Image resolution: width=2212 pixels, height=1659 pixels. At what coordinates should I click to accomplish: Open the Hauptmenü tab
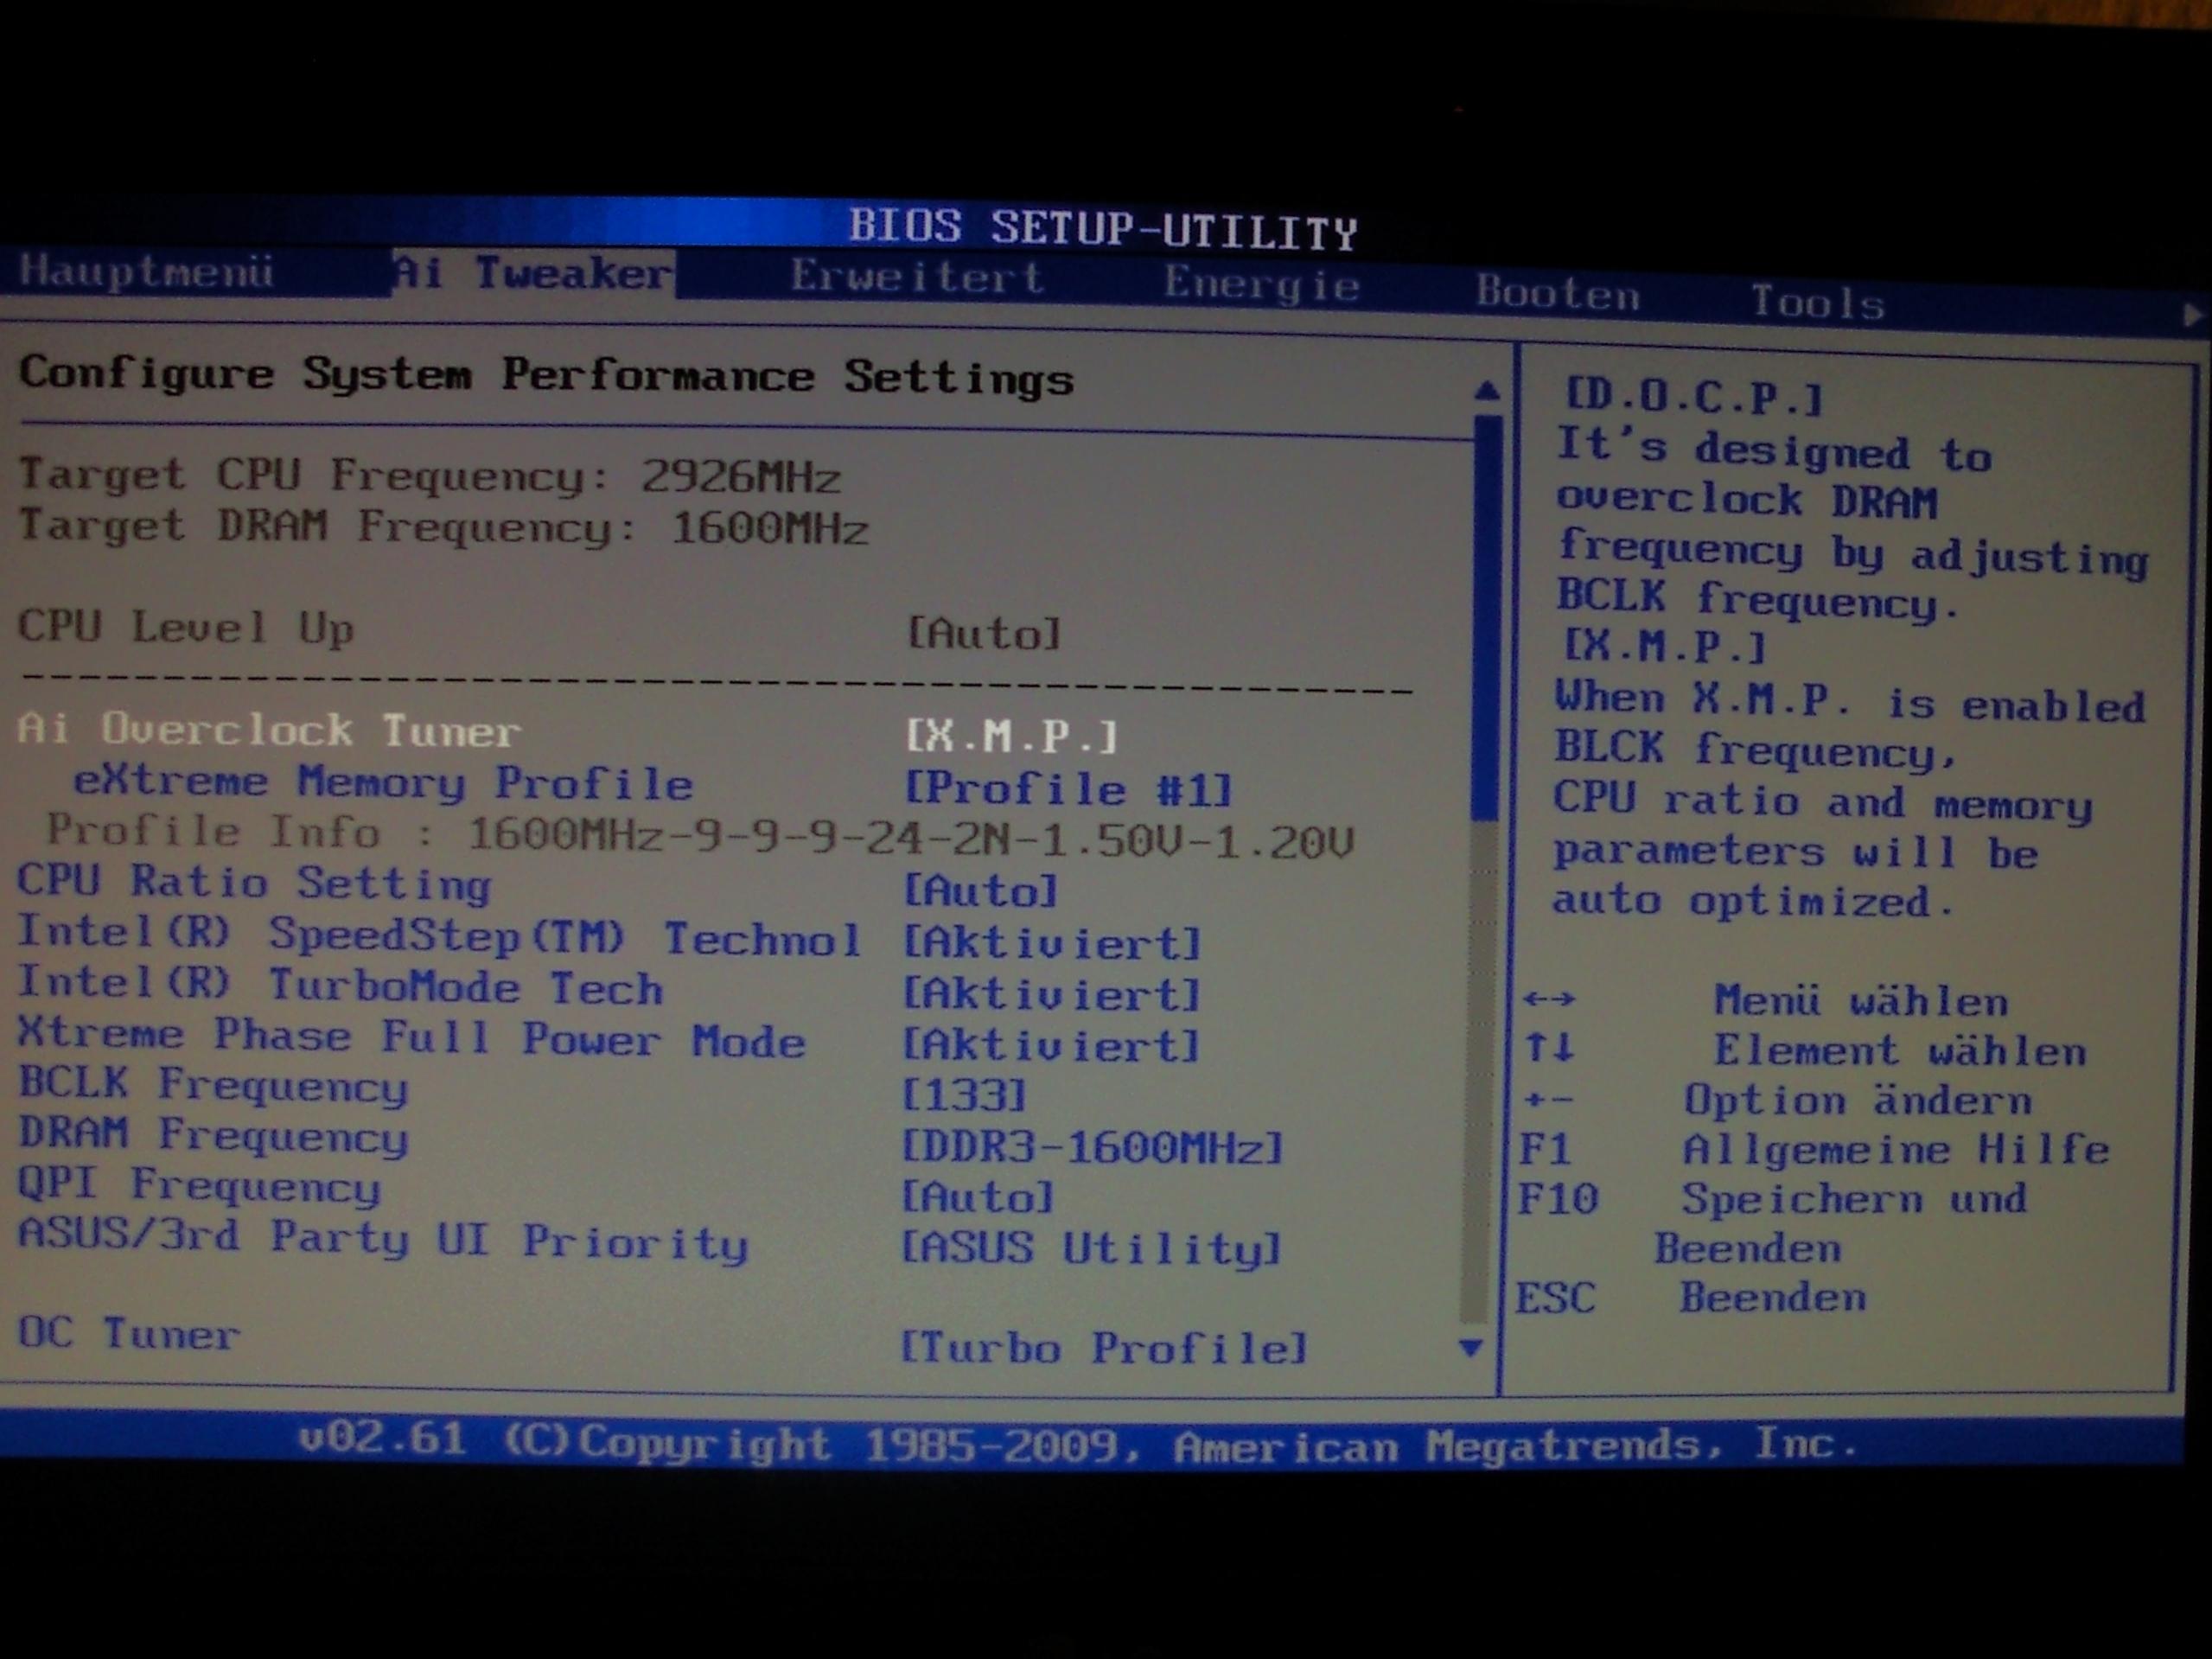pyautogui.click(x=146, y=271)
